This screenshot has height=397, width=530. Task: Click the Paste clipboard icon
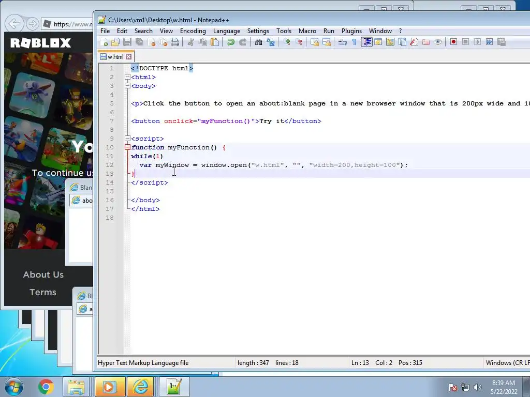(x=214, y=42)
